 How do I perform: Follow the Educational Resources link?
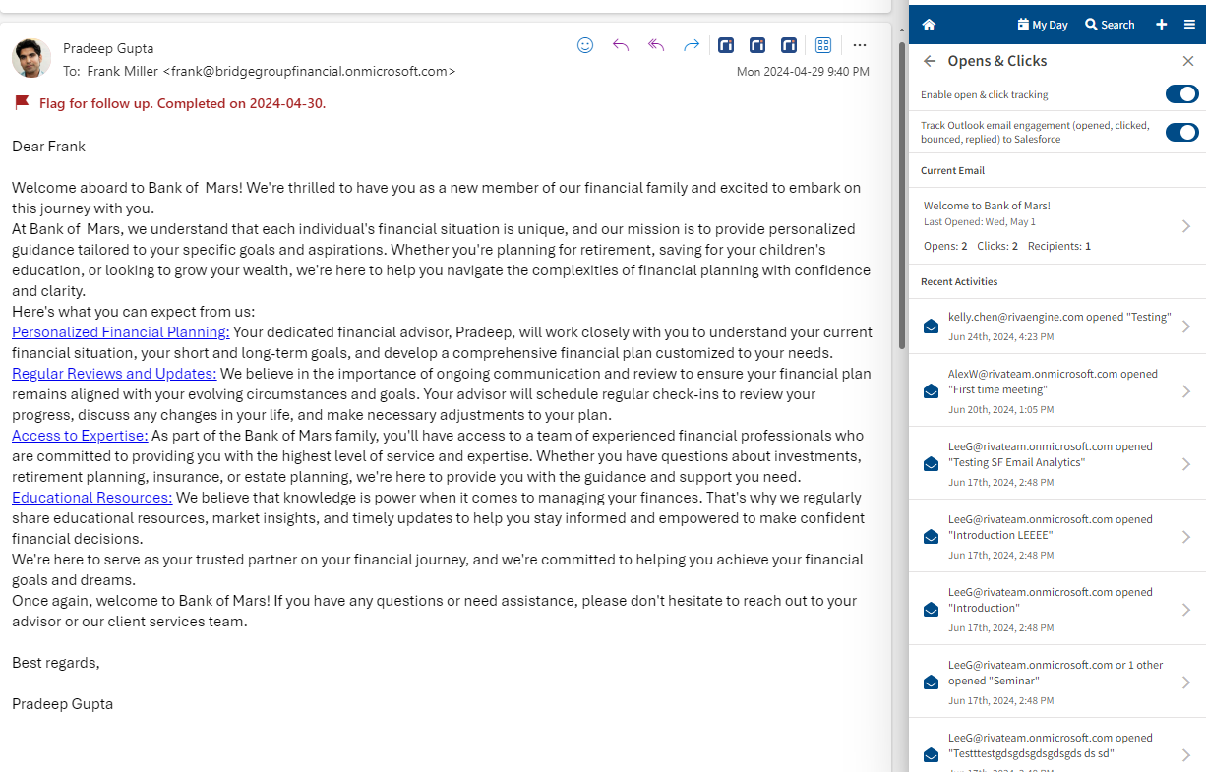[x=92, y=498]
